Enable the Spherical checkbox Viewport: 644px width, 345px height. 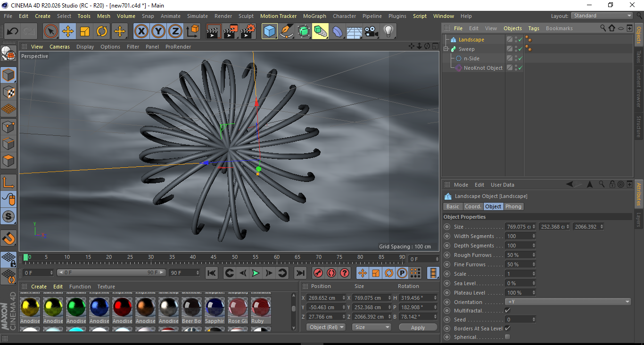(x=507, y=337)
